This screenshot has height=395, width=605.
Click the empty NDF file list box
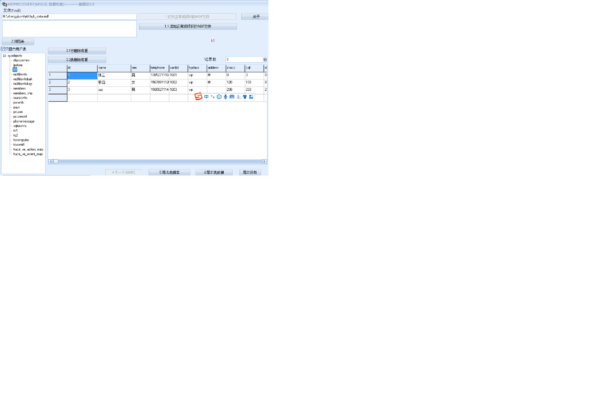coord(69,29)
